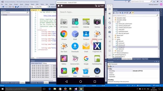Open the File menu in Visual Studio
This screenshot has height=91, width=163.
click(x=2, y=4)
